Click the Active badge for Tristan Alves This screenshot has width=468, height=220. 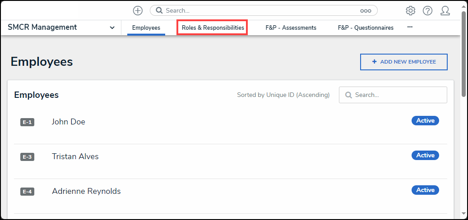425,156
